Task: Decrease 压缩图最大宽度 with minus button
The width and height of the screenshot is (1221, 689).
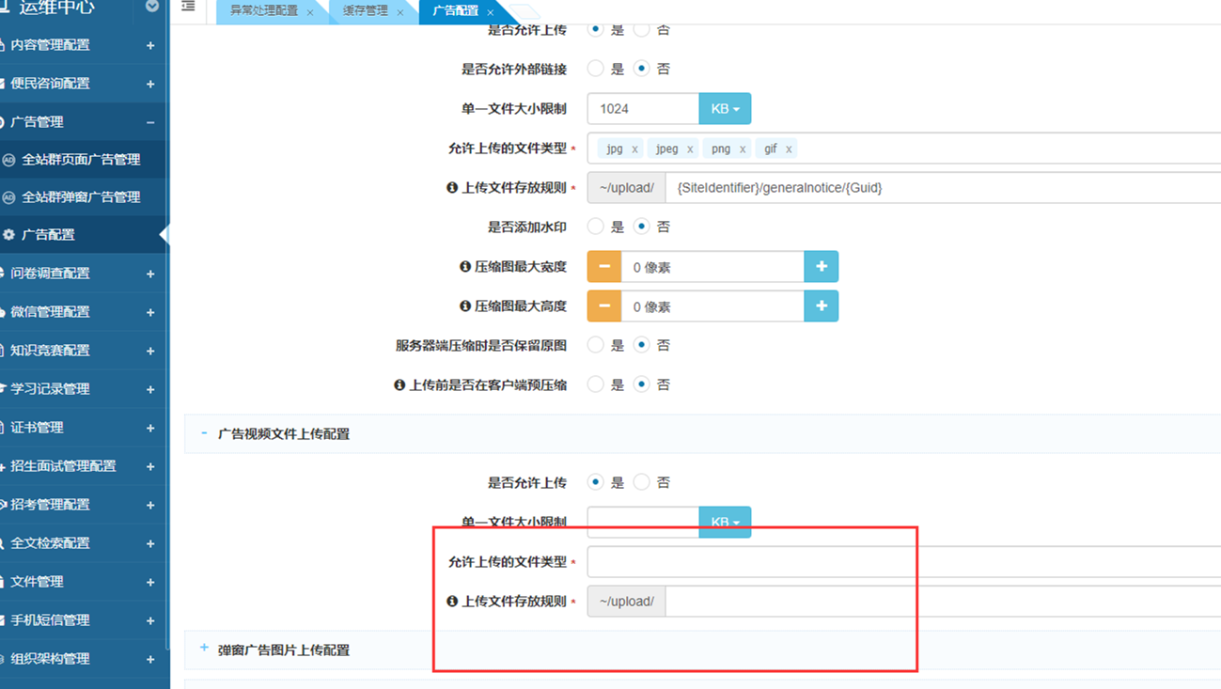Action: coord(604,267)
